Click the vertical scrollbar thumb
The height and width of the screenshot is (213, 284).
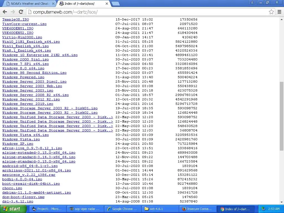click(x=282, y=116)
